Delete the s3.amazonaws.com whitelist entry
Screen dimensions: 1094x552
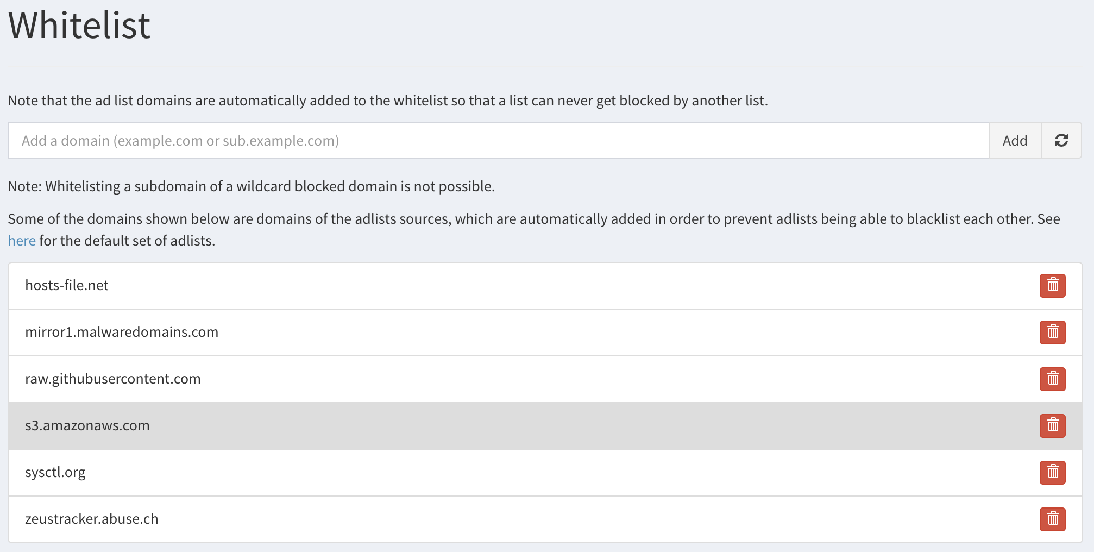pos(1052,426)
